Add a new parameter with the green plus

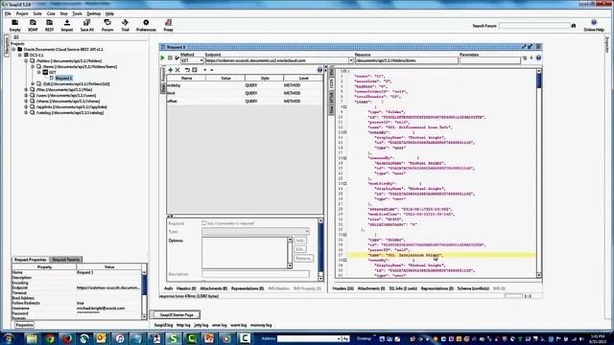171,70
